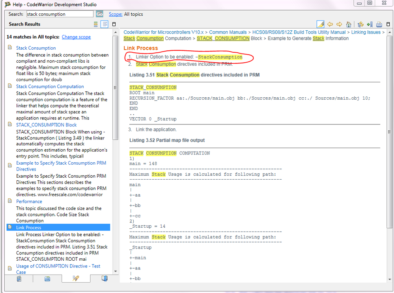Open the help Home page

pos(349,24)
